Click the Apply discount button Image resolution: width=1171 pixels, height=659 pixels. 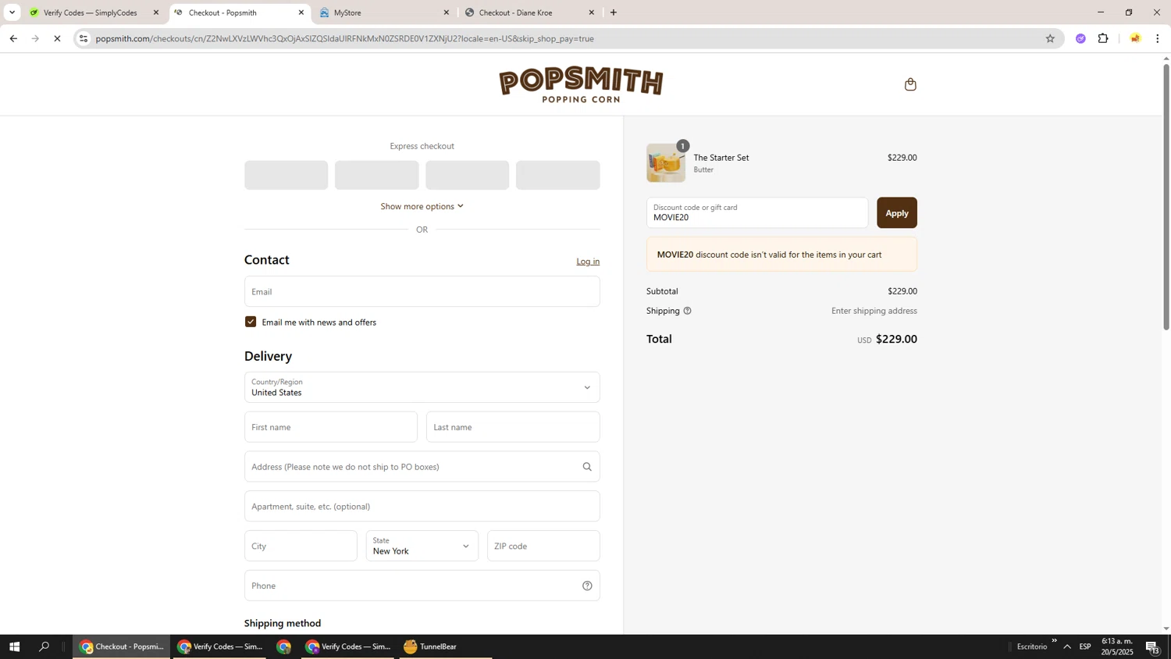click(x=897, y=213)
